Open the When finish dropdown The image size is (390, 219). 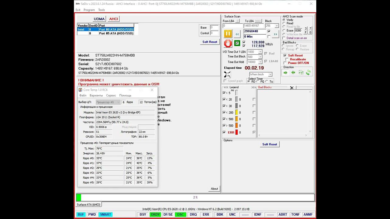click(270, 75)
